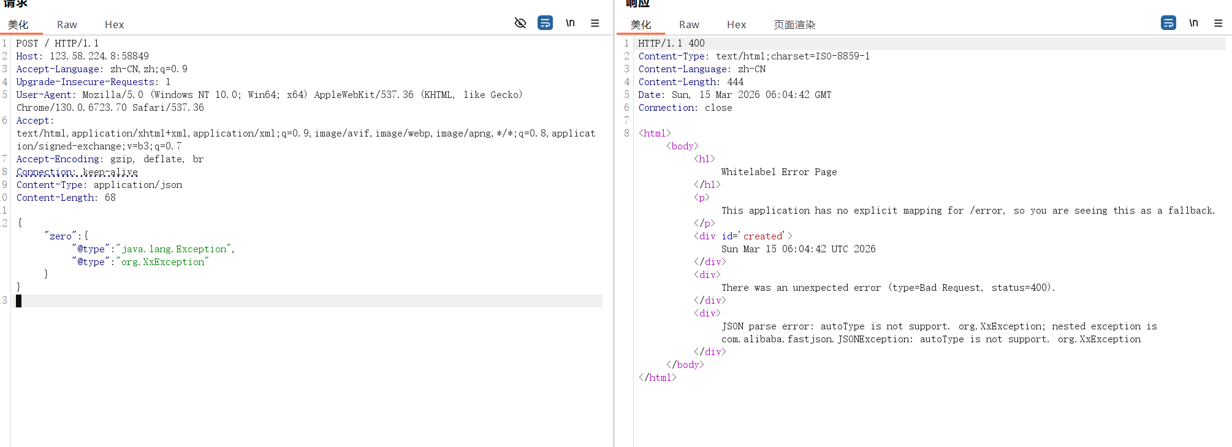This screenshot has width=1232, height=447.
Task: Click the java.lang.Exception type value
Action: [174, 249]
